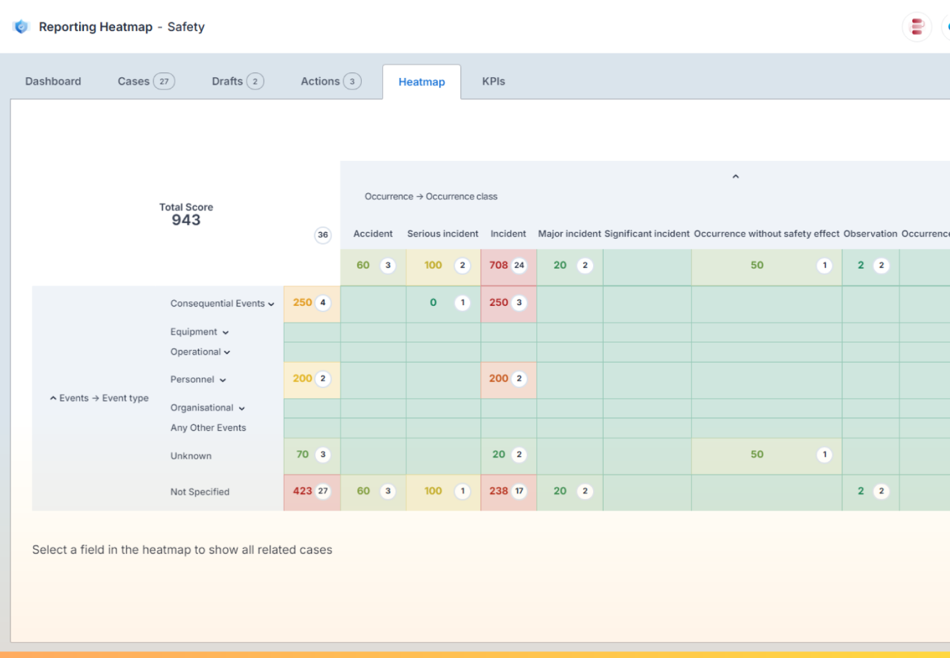Open the KPIs tab
Viewport: 950px width, 658px height.
coord(493,80)
